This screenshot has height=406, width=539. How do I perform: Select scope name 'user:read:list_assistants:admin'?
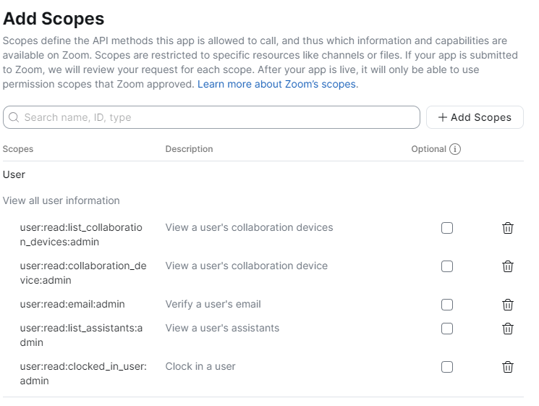pyautogui.click(x=81, y=335)
